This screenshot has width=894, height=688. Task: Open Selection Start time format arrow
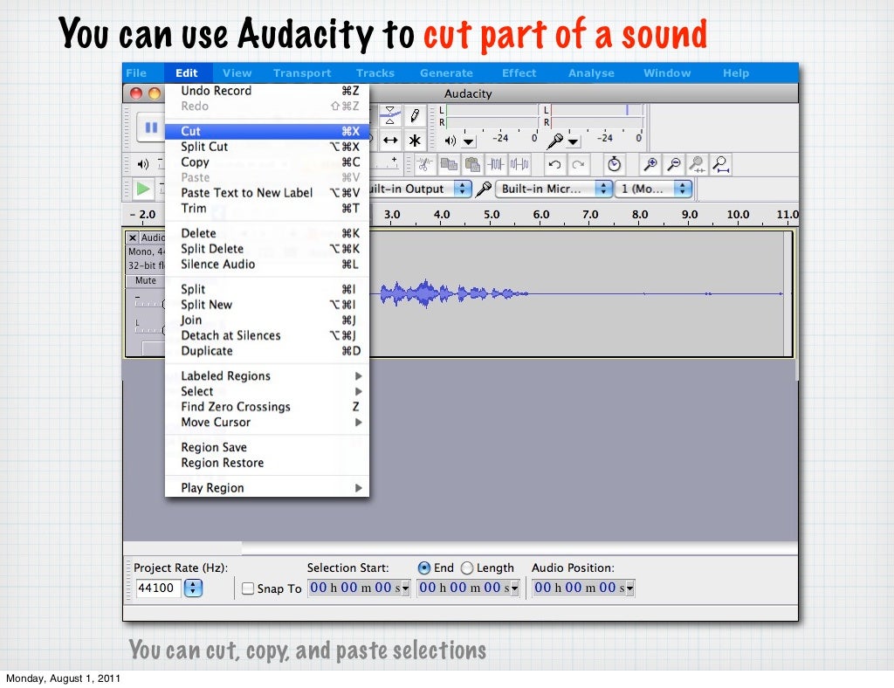pos(406,588)
